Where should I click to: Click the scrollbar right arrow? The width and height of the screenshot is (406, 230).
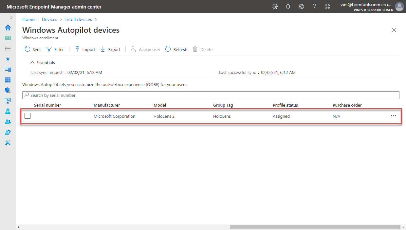click(x=404, y=227)
